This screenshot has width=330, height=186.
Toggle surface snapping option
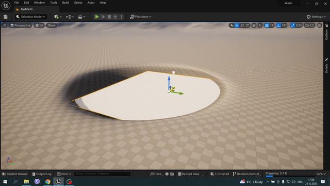point(260,25)
